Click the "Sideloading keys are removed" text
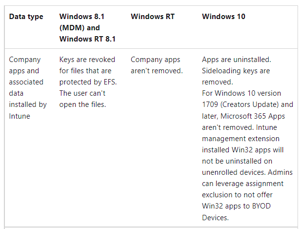300x229 pixels. pos(236,76)
